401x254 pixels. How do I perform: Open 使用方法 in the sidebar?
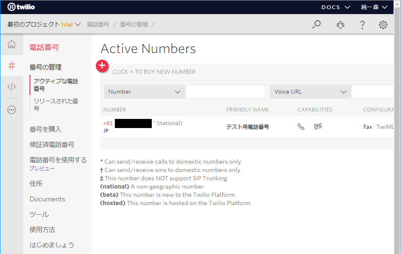point(42,230)
